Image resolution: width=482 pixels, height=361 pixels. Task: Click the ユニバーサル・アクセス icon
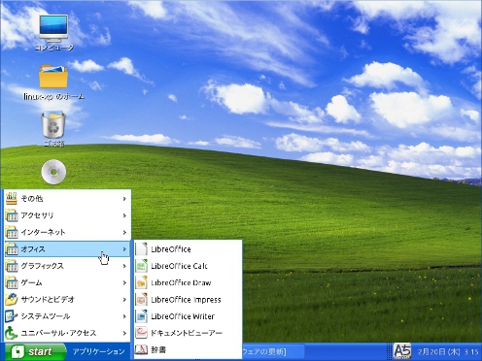pos(12,333)
